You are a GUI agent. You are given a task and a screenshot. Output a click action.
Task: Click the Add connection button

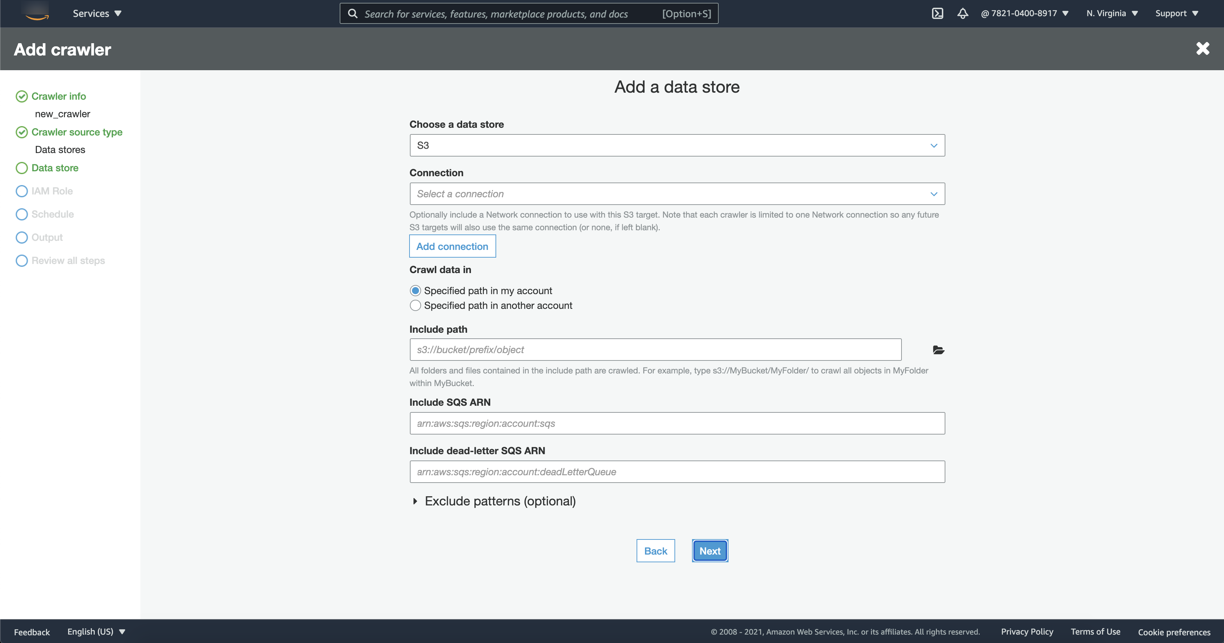click(452, 246)
